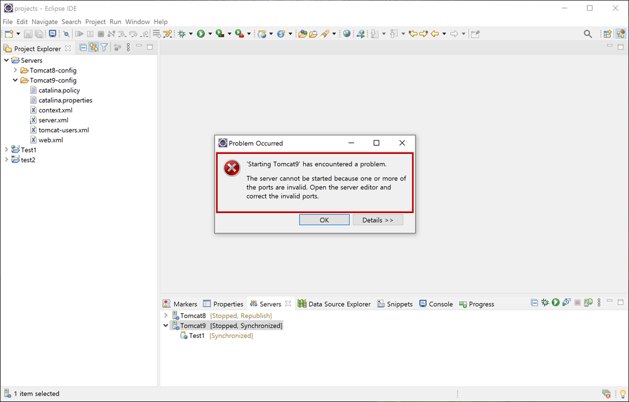Select tomcat-users.xml file
The width and height of the screenshot is (629, 402).
coord(59,130)
